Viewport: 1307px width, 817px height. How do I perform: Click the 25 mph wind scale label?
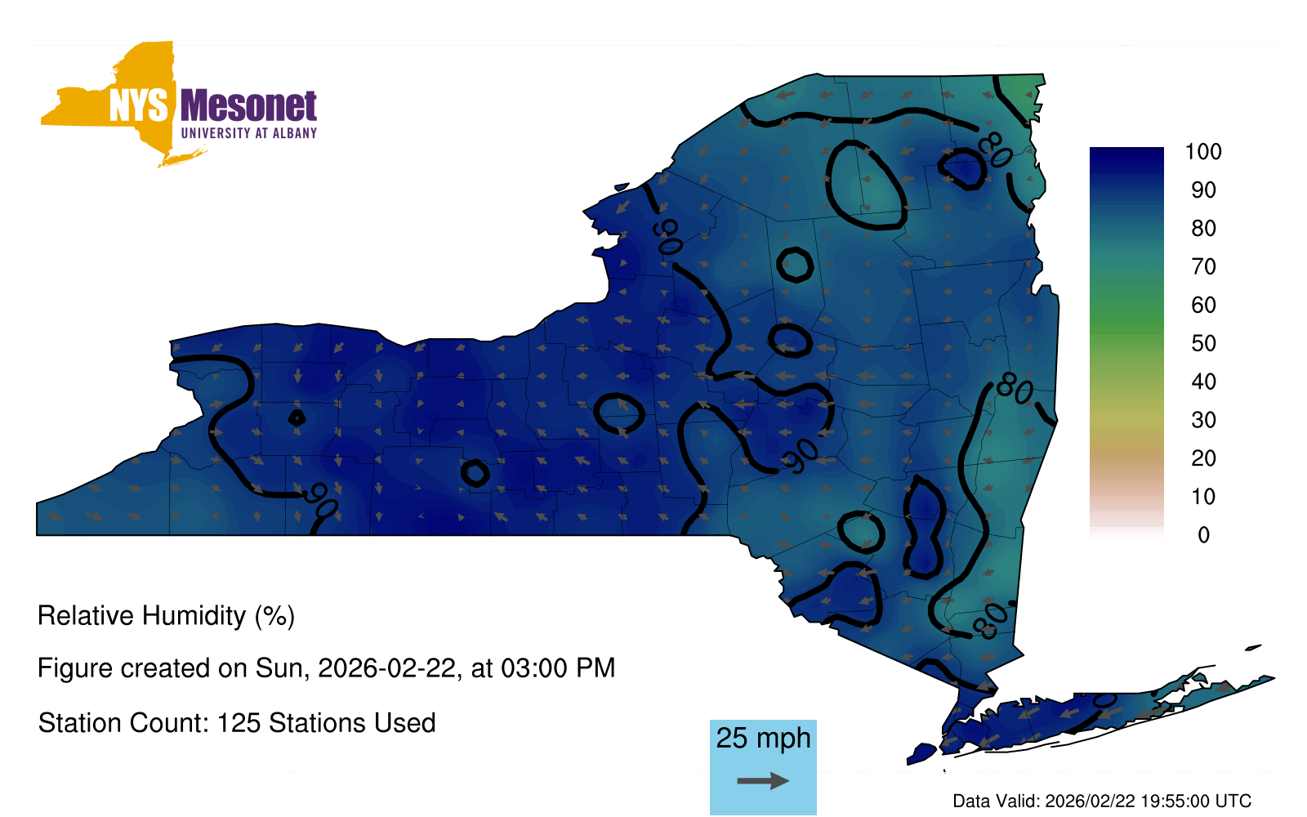[x=763, y=738]
